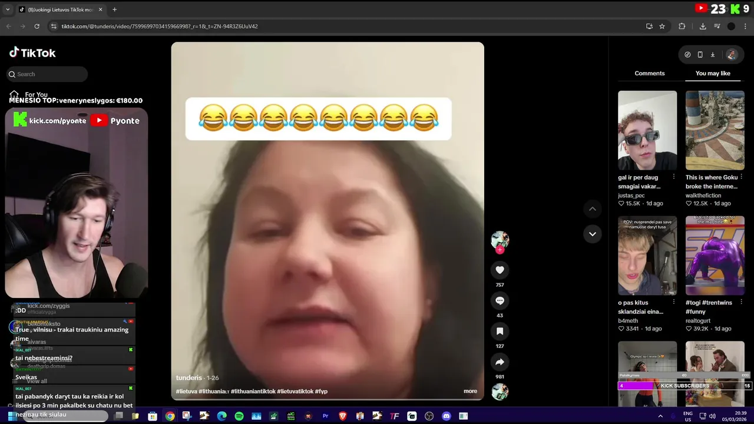Open Spotify from the taskbar
The image size is (754, 424).
239,416
